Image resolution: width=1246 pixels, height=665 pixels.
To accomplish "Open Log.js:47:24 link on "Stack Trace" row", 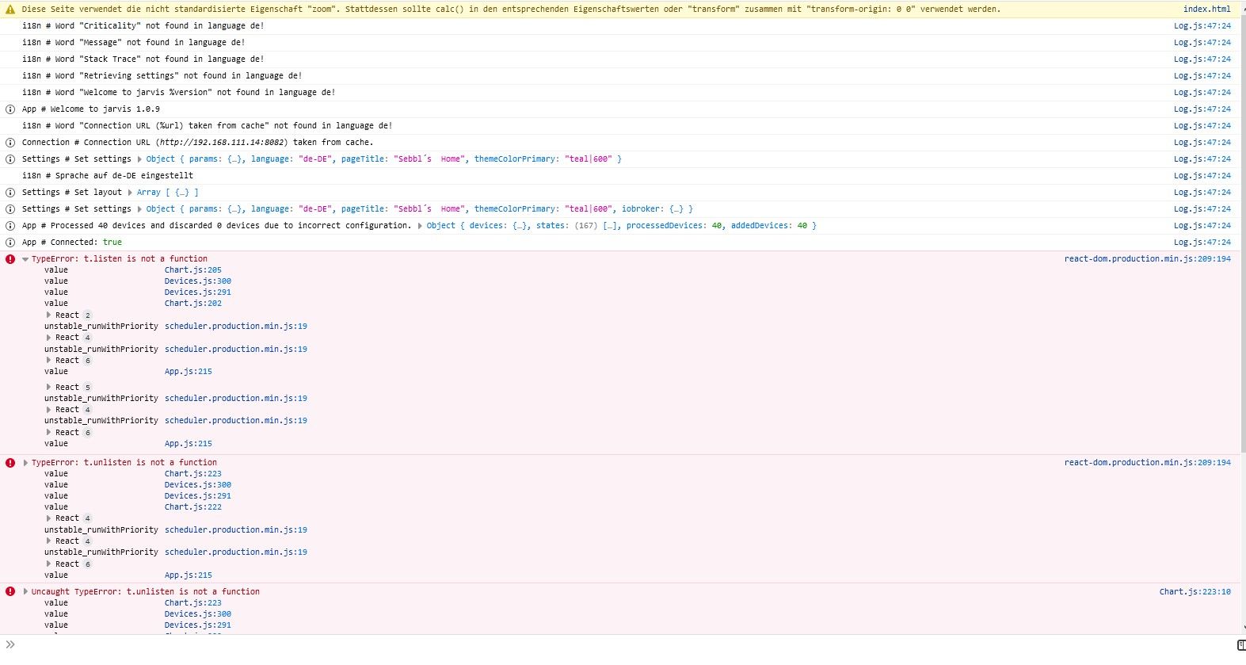I will (x=1202, y=59).
